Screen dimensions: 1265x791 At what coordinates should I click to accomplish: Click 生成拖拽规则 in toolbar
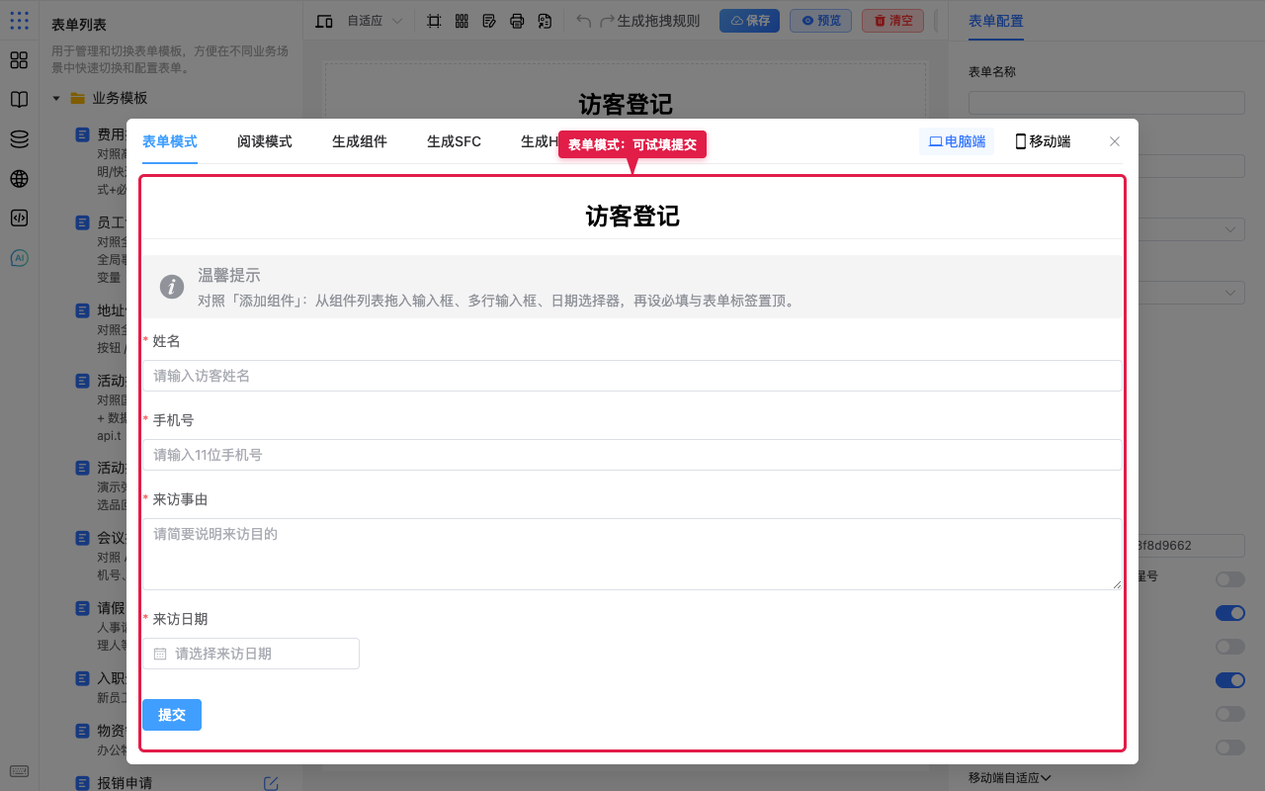point(658,21)
